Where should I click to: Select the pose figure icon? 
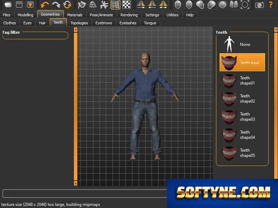(104, 5)
